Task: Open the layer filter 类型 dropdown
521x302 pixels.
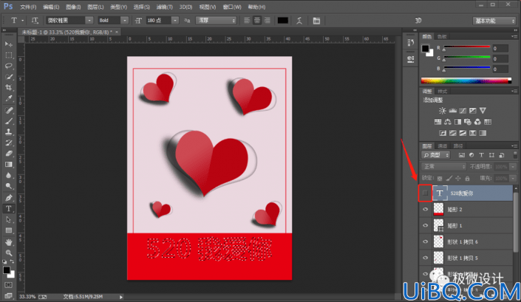Action: [x=435, y=155]
